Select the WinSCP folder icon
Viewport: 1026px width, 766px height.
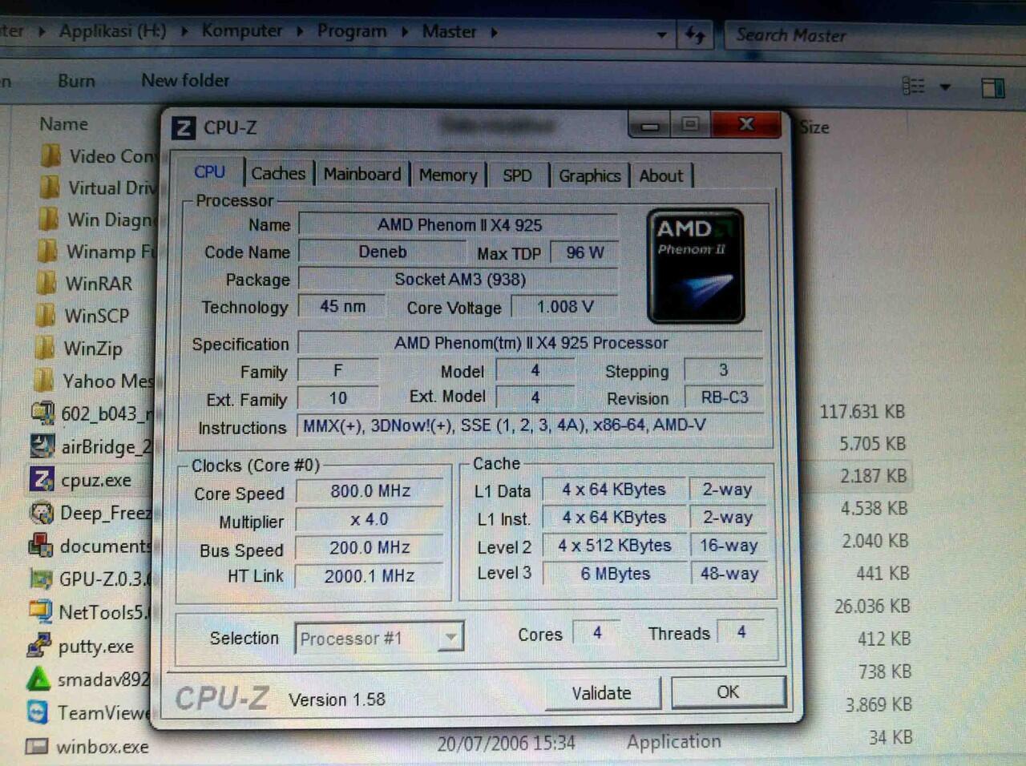coord(46,315)
